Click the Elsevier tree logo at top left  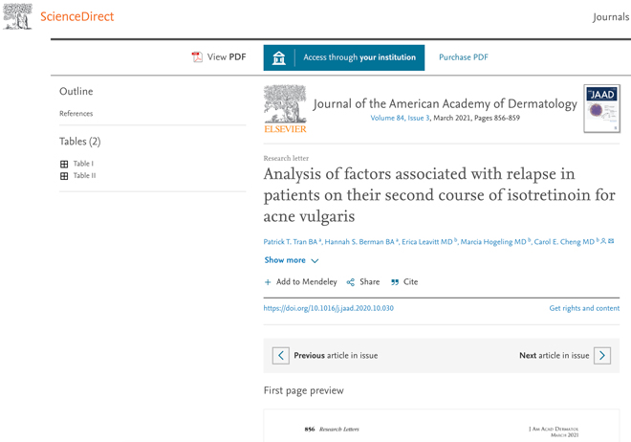[x=17, y=16]
